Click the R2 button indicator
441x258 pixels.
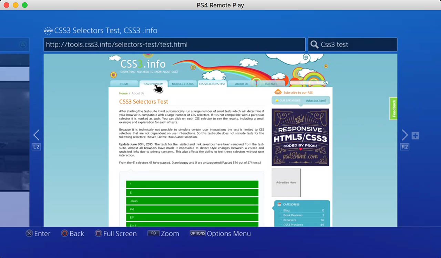click(x=404, y=147)
